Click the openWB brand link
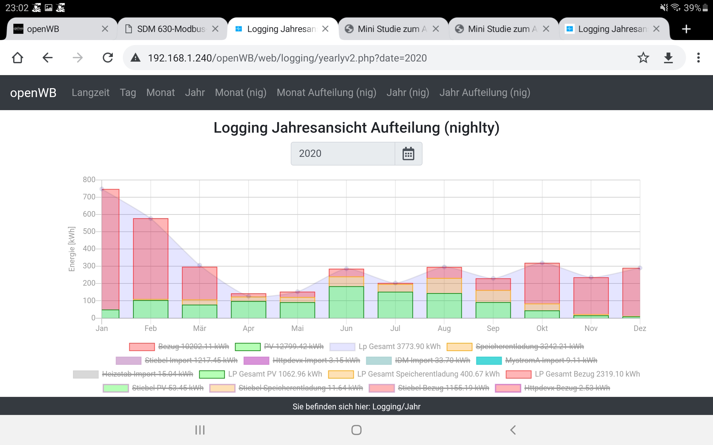Screen dimensions: 713x445 coord(33,92)
